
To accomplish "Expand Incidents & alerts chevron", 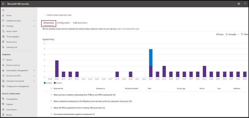I will coord(34,21).
